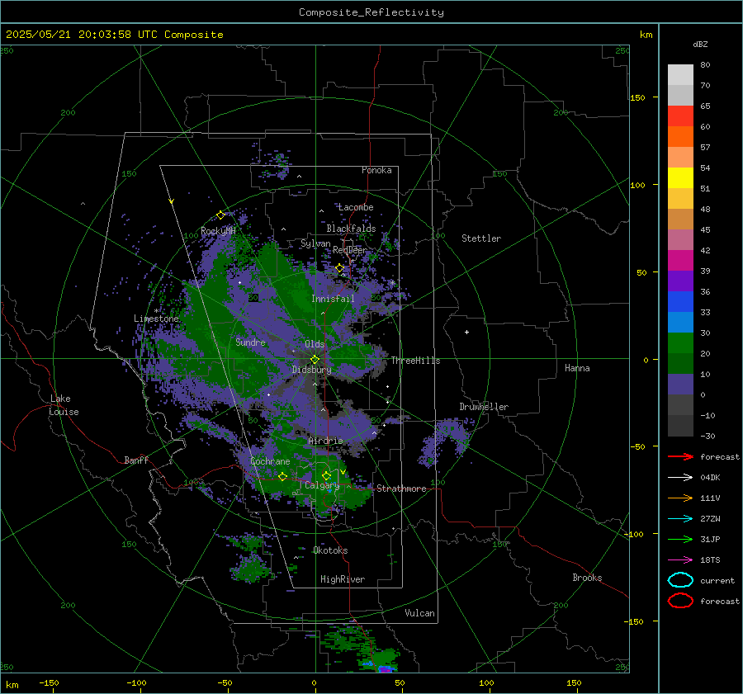Click the Ponoka city label
The height and width of the screenshot is (694, 743).
376,170
